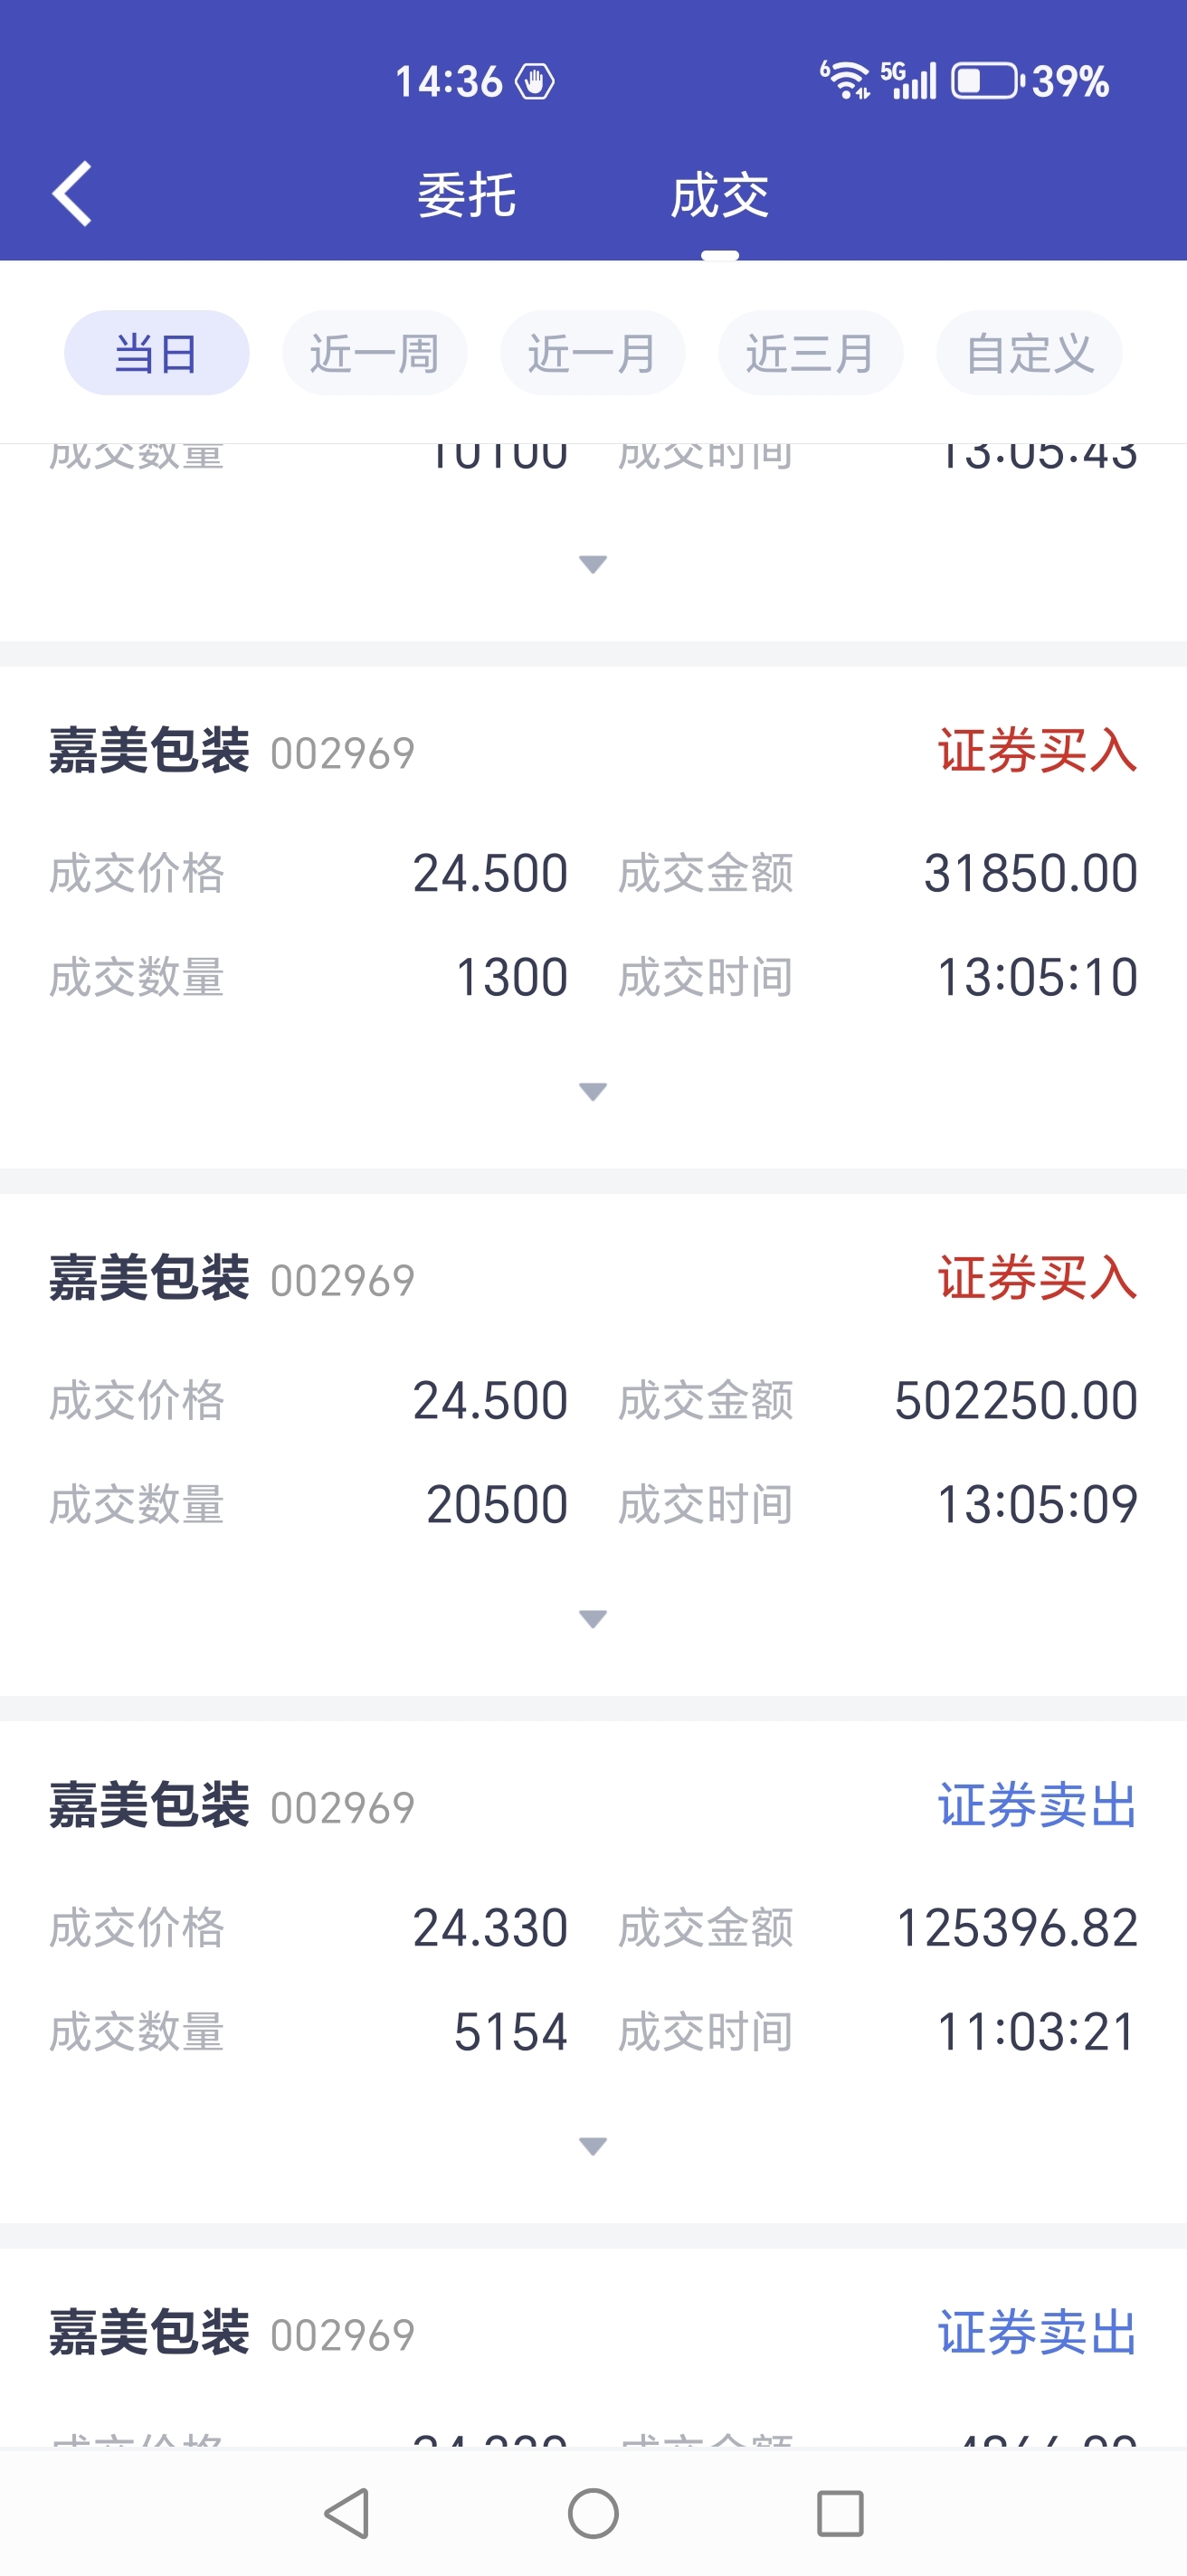
Task: Tap the hand icon beside clock
Action: pyautogui.click(x=535, y=81)
